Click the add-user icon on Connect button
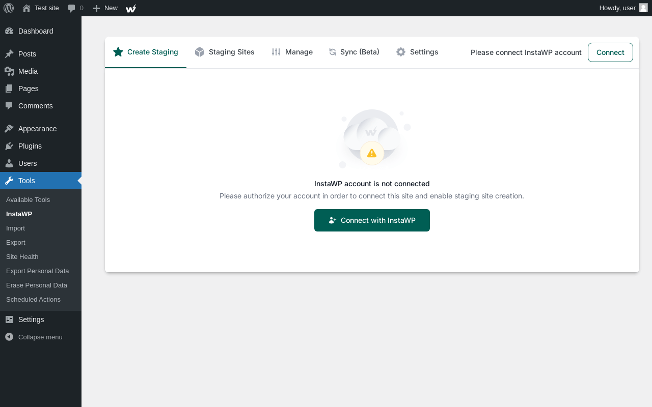The height and width of the screenshot is (407, 652). tap(333, 220)
